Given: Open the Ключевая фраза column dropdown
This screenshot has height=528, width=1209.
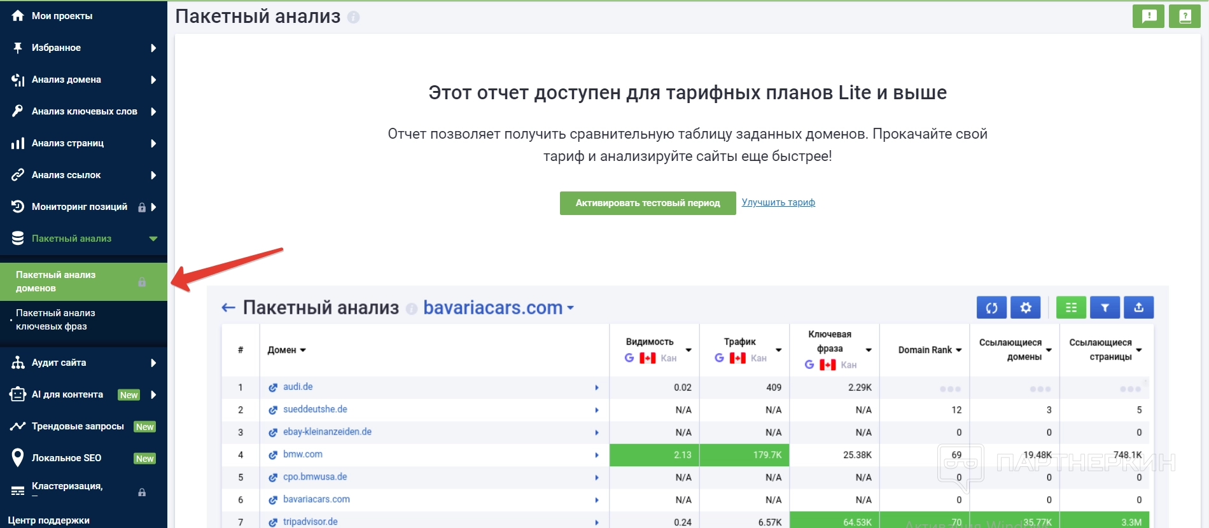Looking at the screenshot, I should (869, 350).
